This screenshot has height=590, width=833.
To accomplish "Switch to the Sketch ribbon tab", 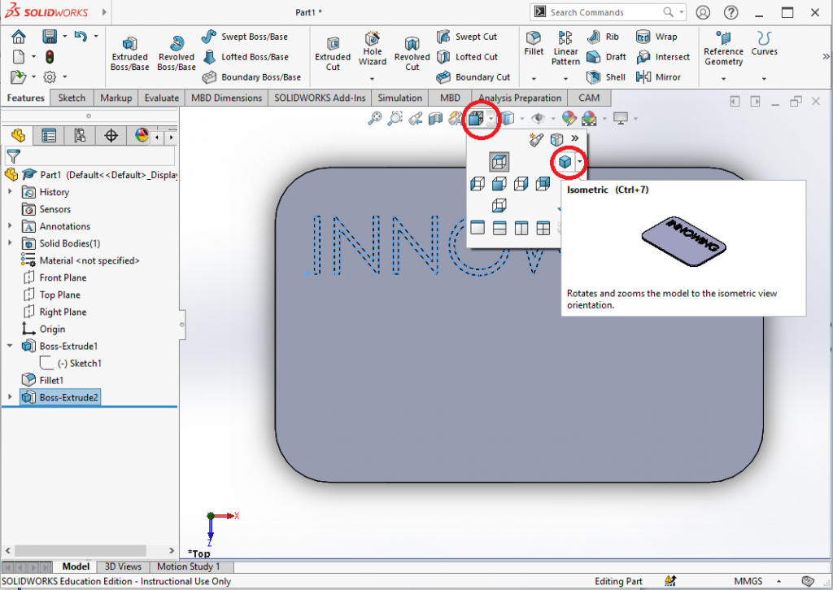I will tap(72, 98).
